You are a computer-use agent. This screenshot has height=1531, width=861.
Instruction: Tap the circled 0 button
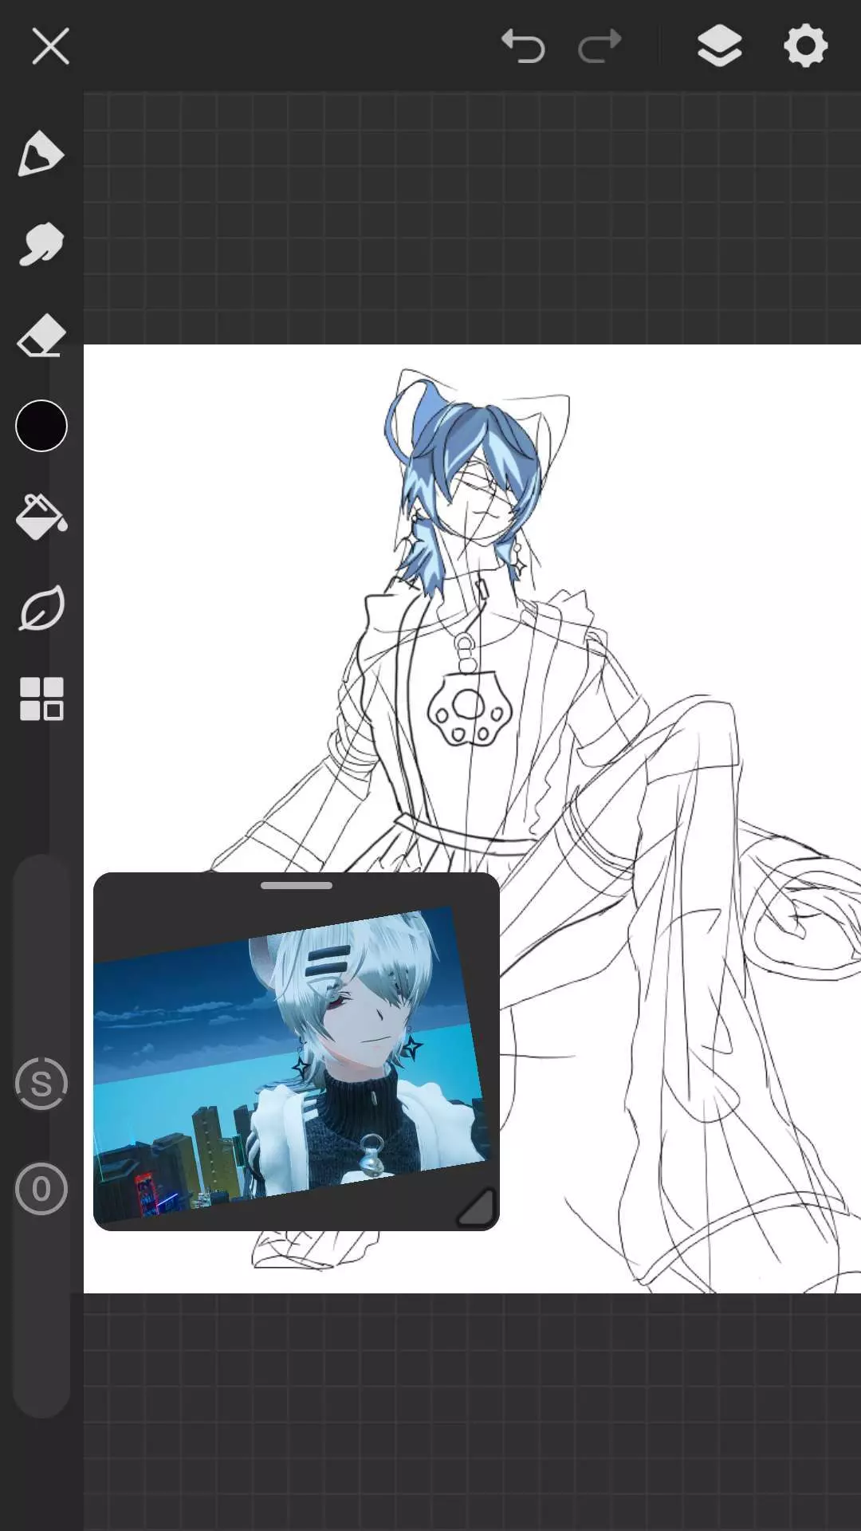tap(41, 1189)
